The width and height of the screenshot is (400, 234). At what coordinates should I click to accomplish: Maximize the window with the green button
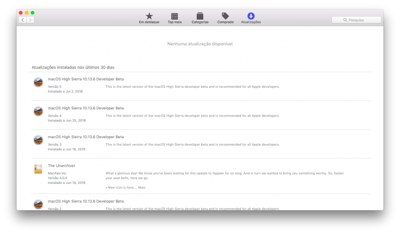click(x=32, y=13)
